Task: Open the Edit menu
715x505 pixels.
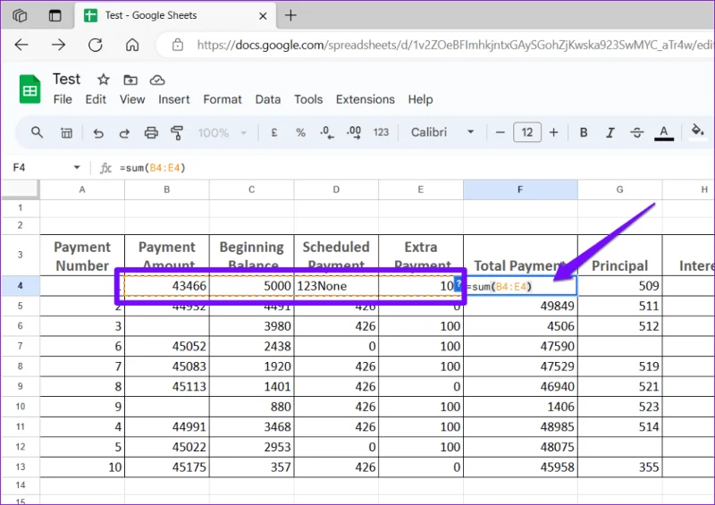Action: 96,99
